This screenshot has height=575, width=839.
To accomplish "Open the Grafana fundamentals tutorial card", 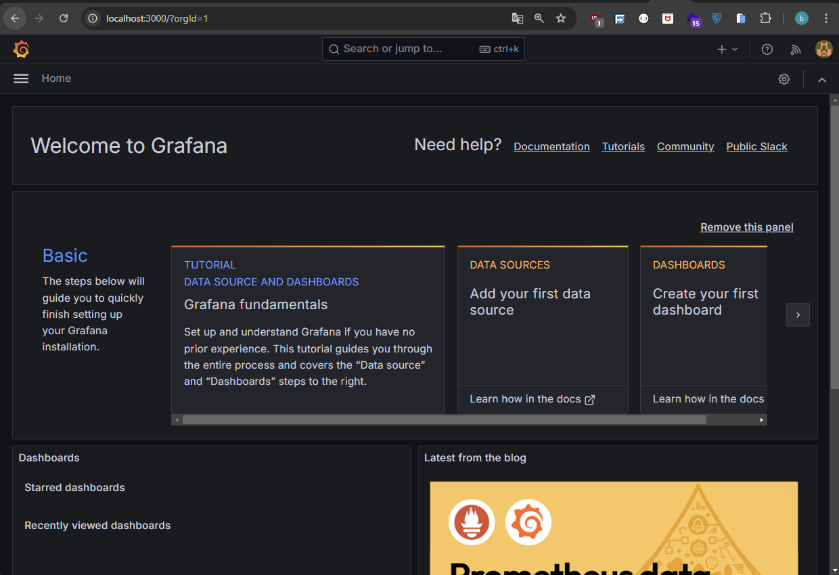I will (x=308, y=329).
